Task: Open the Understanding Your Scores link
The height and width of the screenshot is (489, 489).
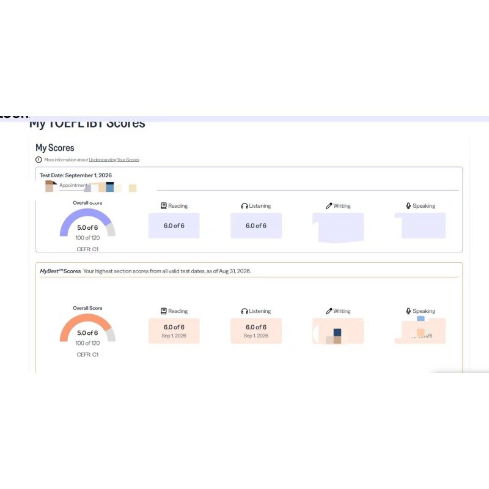Action: (114, 160)
